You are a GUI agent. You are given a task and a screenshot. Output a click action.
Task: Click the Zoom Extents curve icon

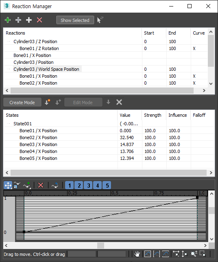coord(148,254)
